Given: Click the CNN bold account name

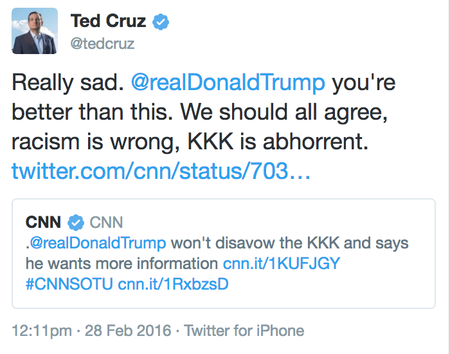Looking at the screenshot, I should point(43,222).
